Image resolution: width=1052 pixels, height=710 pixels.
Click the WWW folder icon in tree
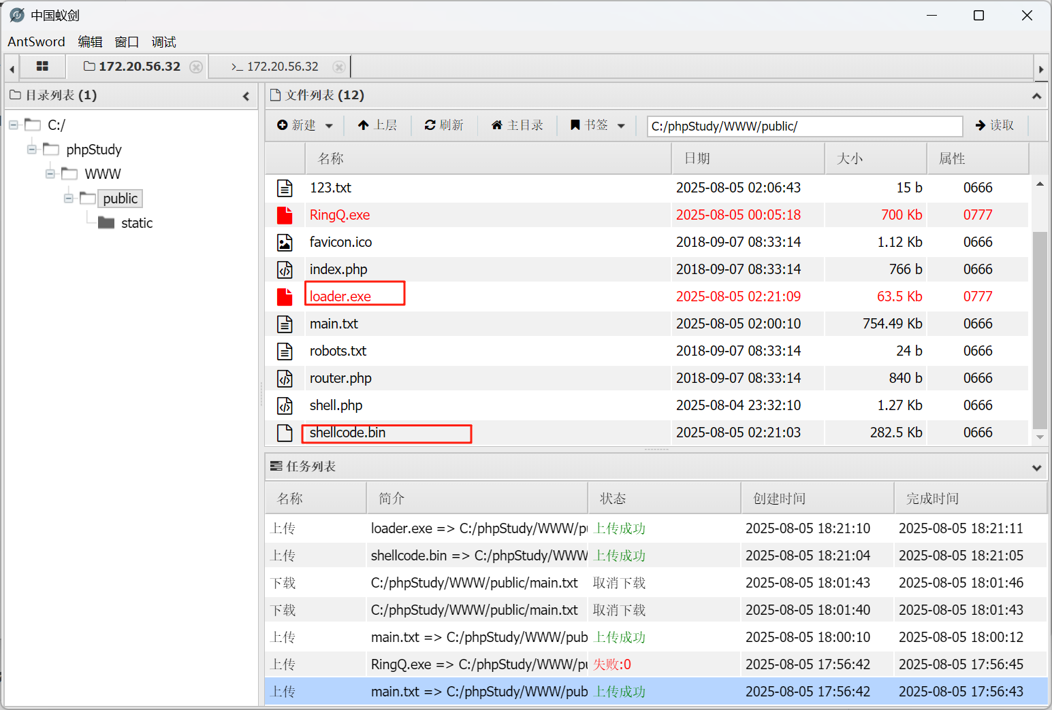coord(69,173)
